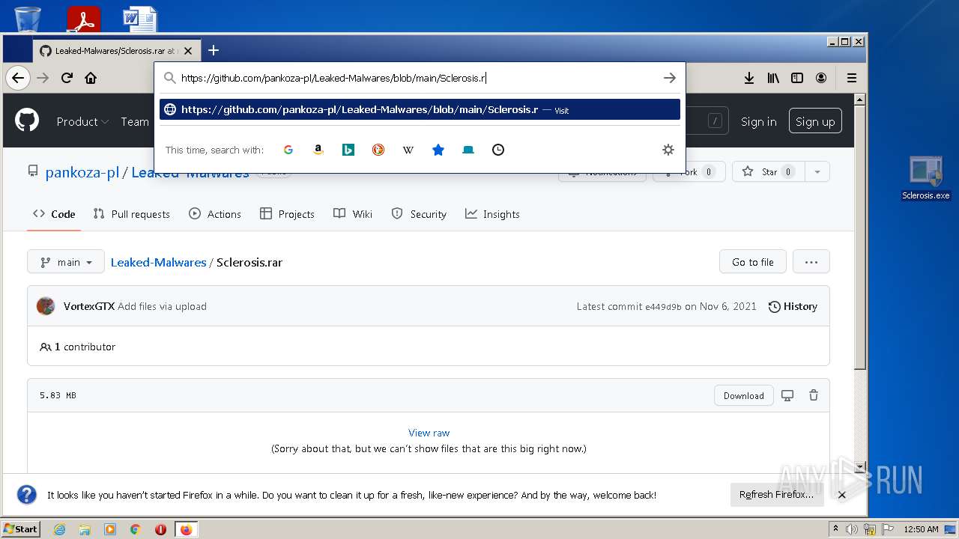Click the Refresh Firefox button
The height and width of the screenshot is (539, 959).
pyautogui.click(x=777, y=495)
